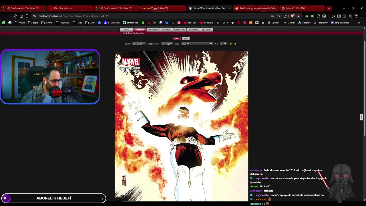Viewport: 366px width, 206px height.
Task: Open the YT Studio bookmark
Action: (206, 23)
